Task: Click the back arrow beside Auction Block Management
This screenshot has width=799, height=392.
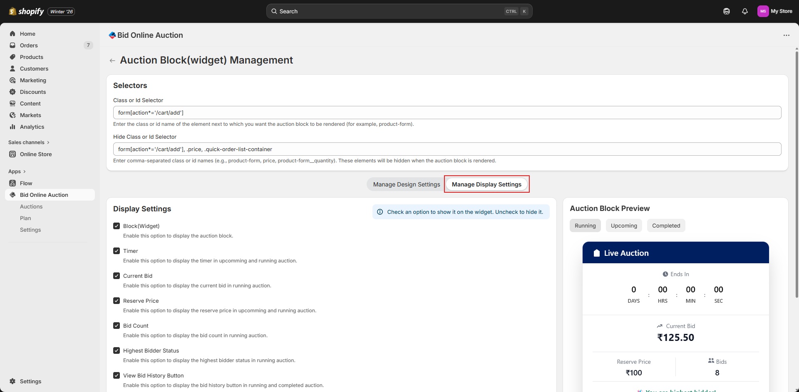Action: coord(112,61)
